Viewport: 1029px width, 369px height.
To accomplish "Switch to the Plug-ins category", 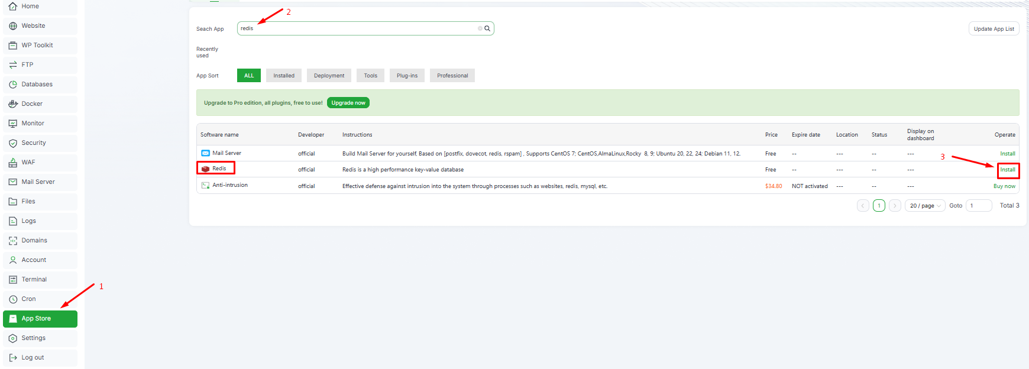I will point(407,76).
